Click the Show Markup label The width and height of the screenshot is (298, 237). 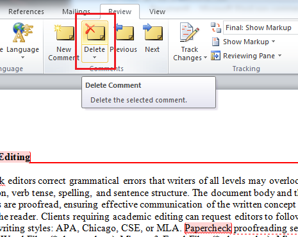point(246,42)
